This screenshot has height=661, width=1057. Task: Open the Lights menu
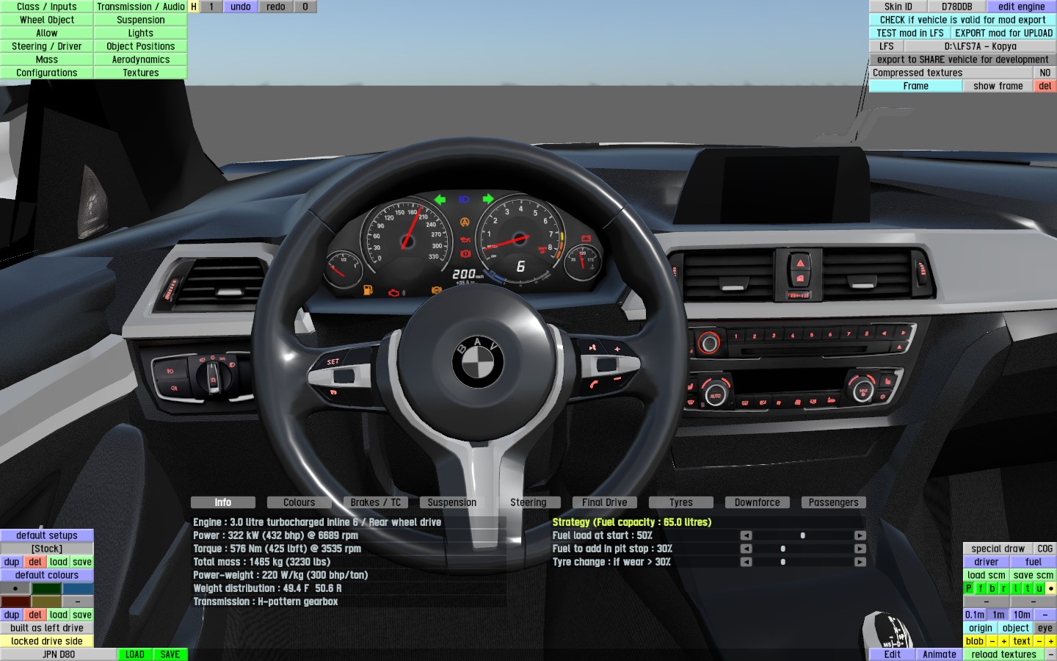pyautogui.click(x=141, y=33)
